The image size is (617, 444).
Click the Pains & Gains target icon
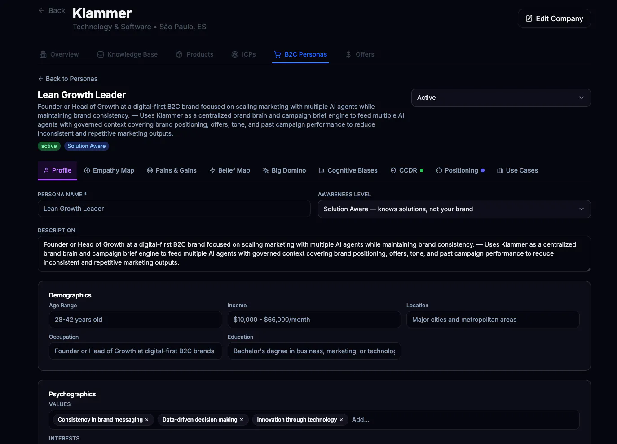[x=150, y=170]
